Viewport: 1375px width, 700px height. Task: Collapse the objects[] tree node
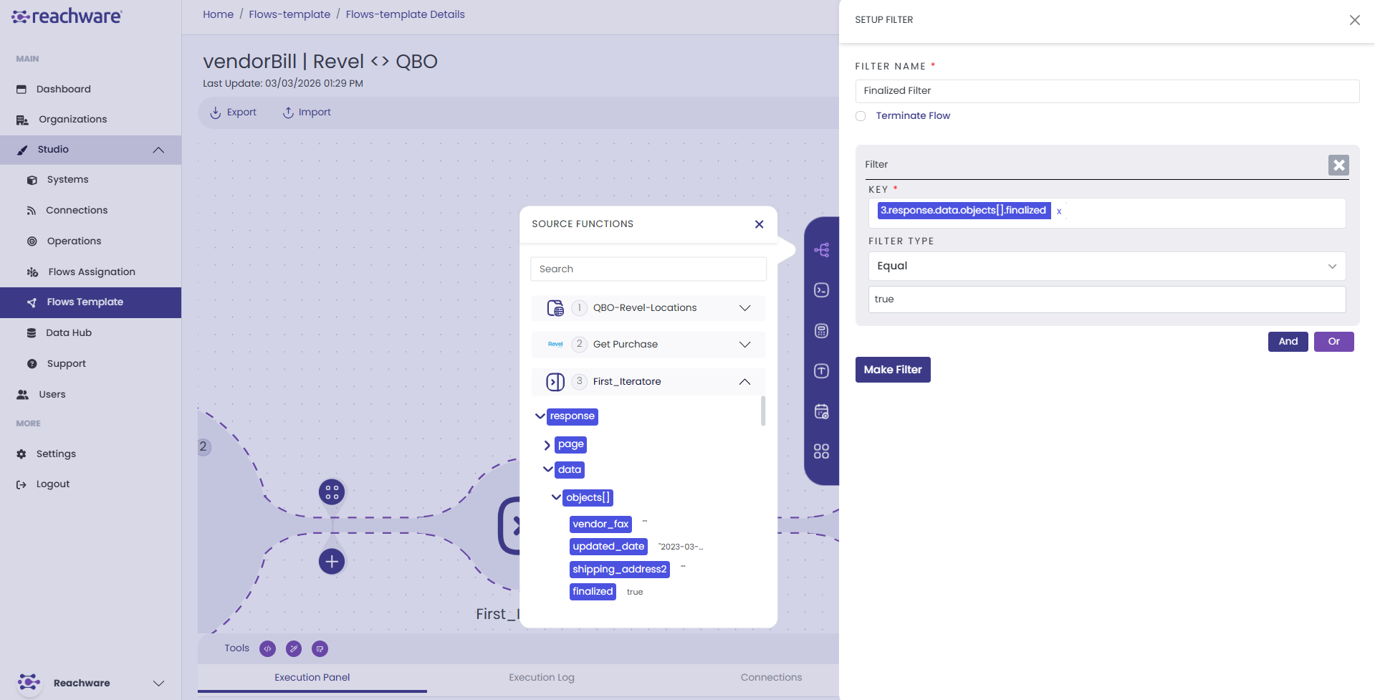pyautogui.click(x=555, y=497)
